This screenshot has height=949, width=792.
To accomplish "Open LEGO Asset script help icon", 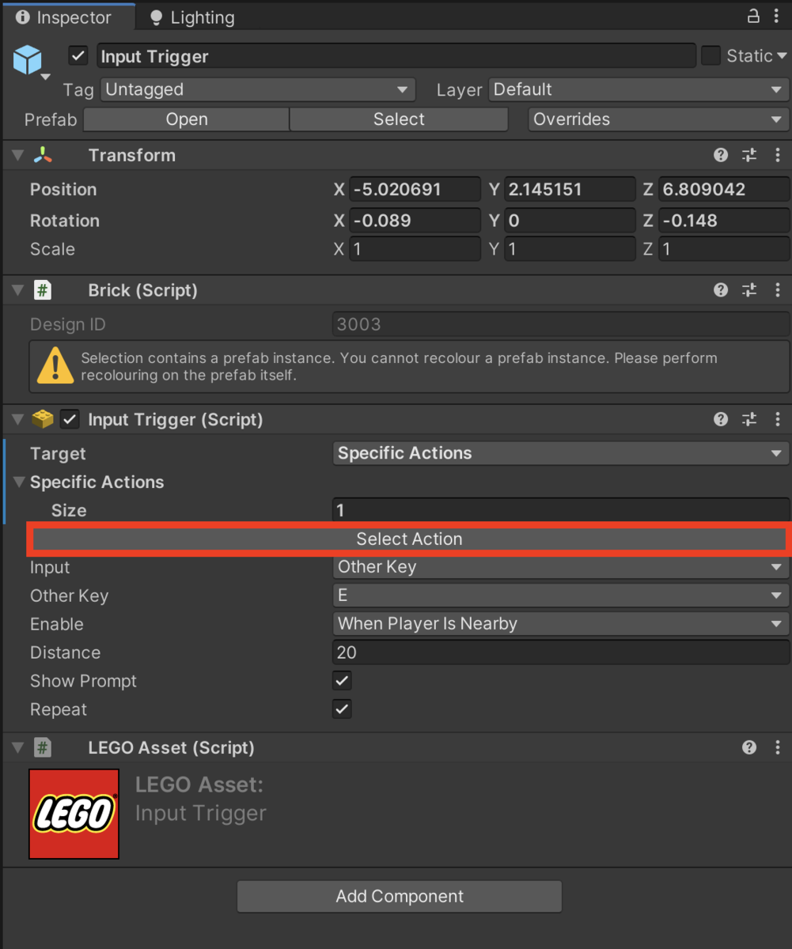I will (x=749, y=747).
